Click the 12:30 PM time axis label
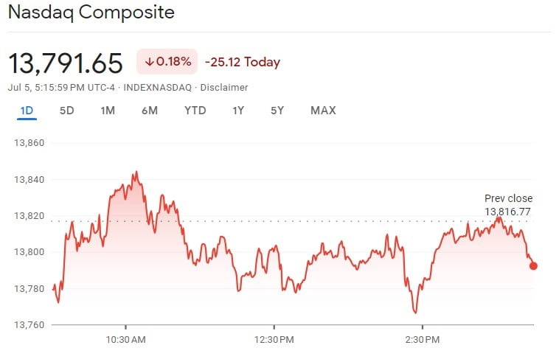Image resolution: width=559 pixels, height=362 pixels. coord(274,339)
